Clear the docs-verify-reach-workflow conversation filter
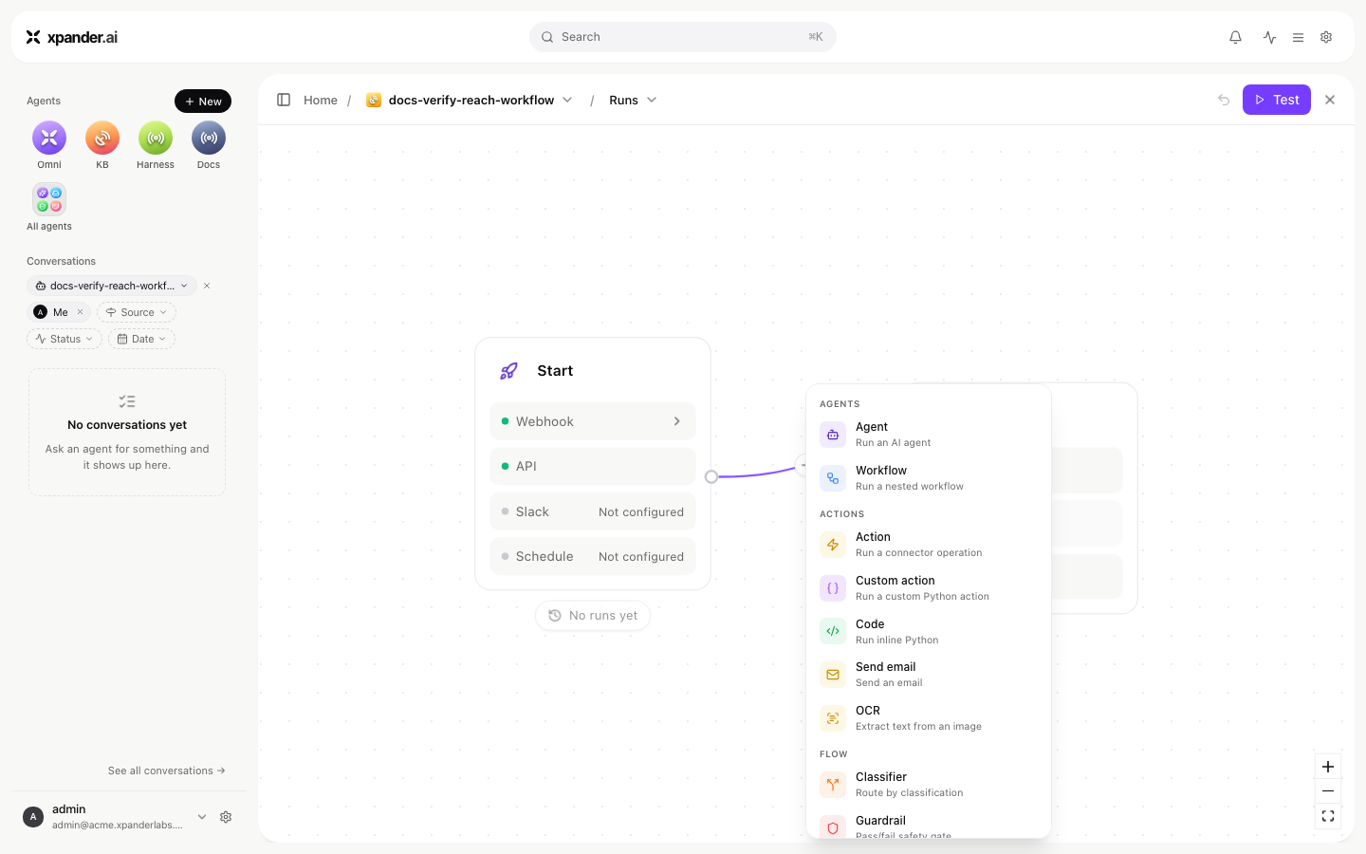This screenshot has height=854, width=1366. click(207, 286)
